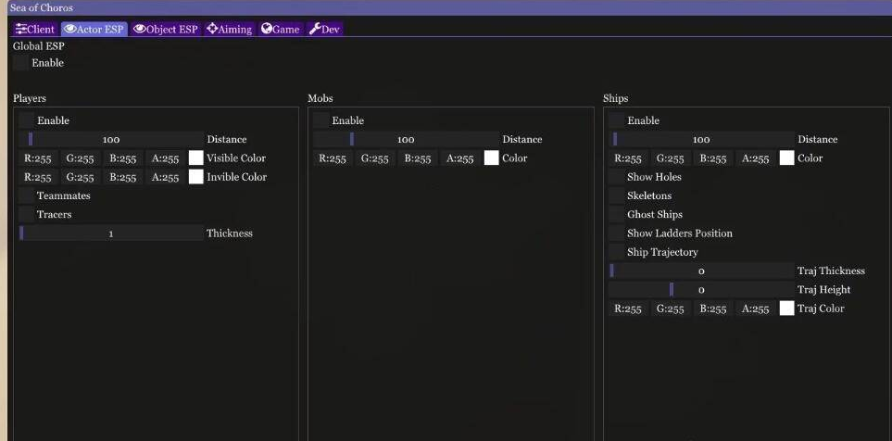The height and width of the screenshot is (441, 892).
Task: Click the Players Thickness slider
Action: pyautogui.click(x=111, y=233)
